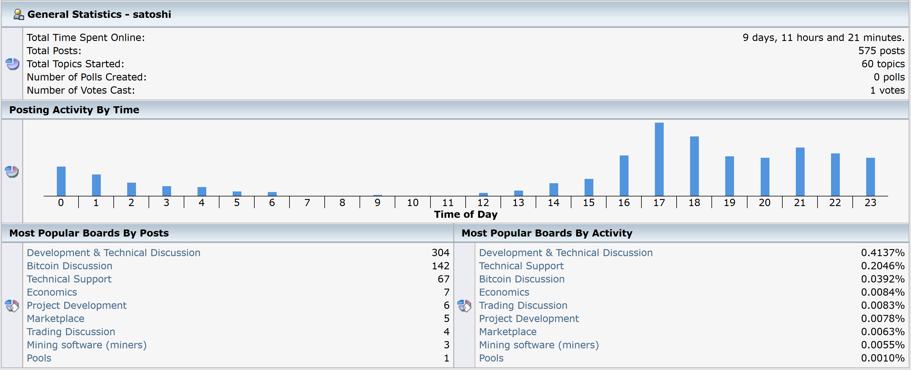The image size is (911, 370).
Task: Click the 'General Statistics - satoshi' title
Action: (99, 14)
